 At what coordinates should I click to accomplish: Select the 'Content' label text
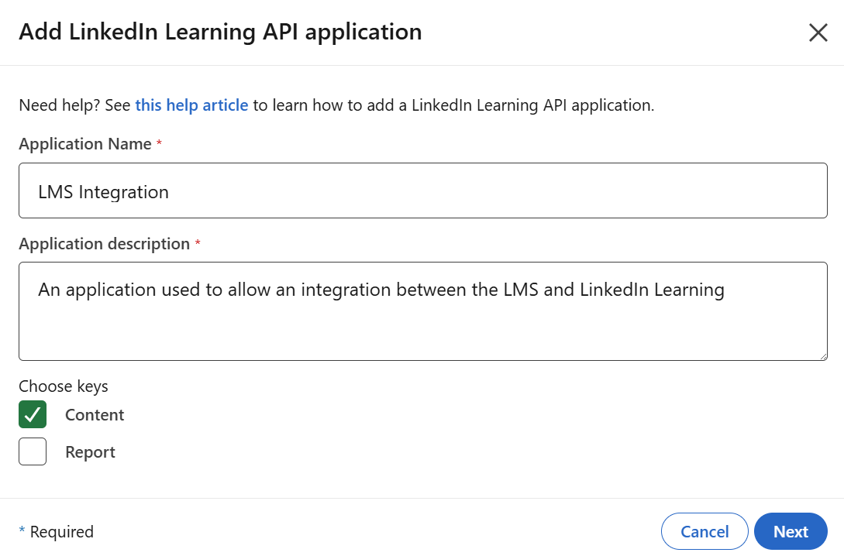coord(95,414)
